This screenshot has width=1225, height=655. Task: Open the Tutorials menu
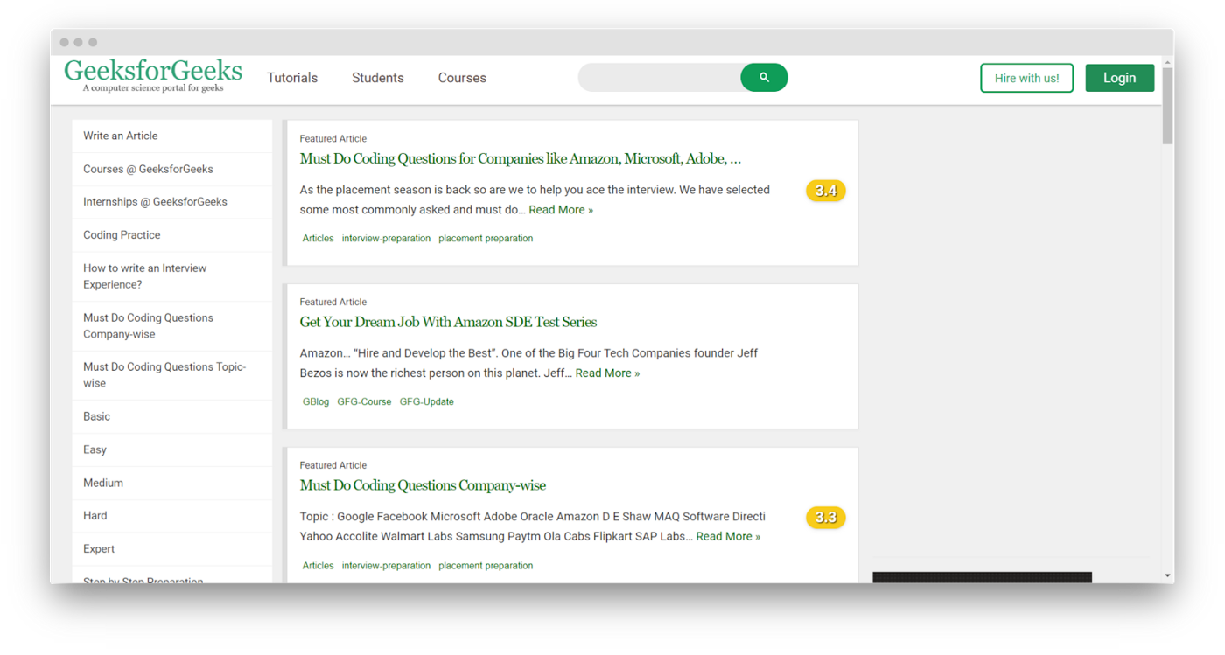292,78
